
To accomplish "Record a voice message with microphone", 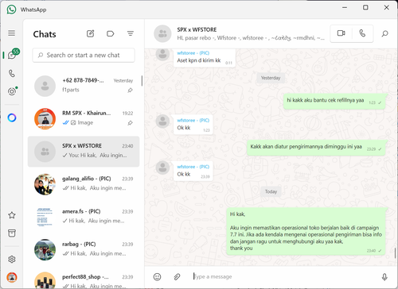I will [x=384, y=277].
